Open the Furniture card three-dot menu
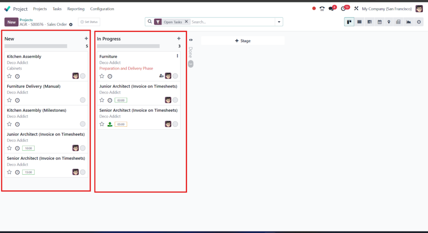The height and width of the screenshot is (233, 428). [177, 56]
